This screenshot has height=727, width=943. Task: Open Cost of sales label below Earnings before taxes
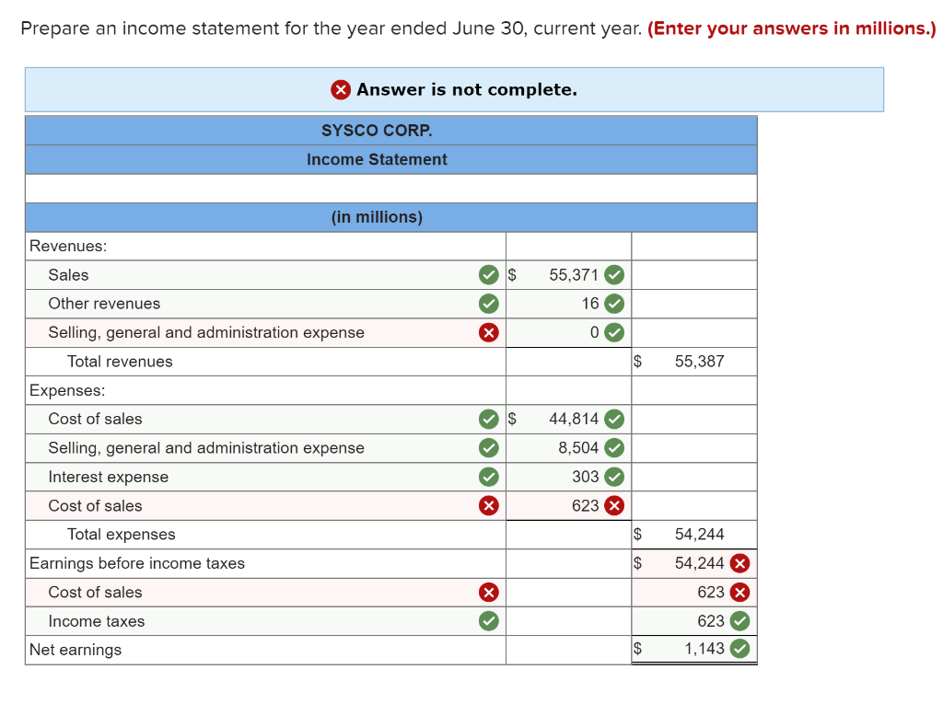click(x=265, y=592)
